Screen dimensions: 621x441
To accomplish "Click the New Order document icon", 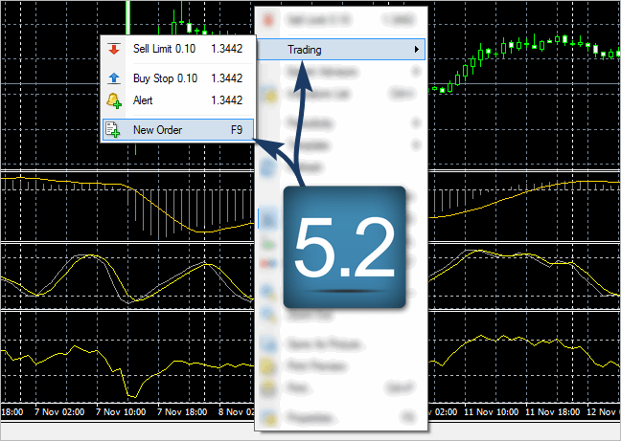I will (x=114, y=130).
